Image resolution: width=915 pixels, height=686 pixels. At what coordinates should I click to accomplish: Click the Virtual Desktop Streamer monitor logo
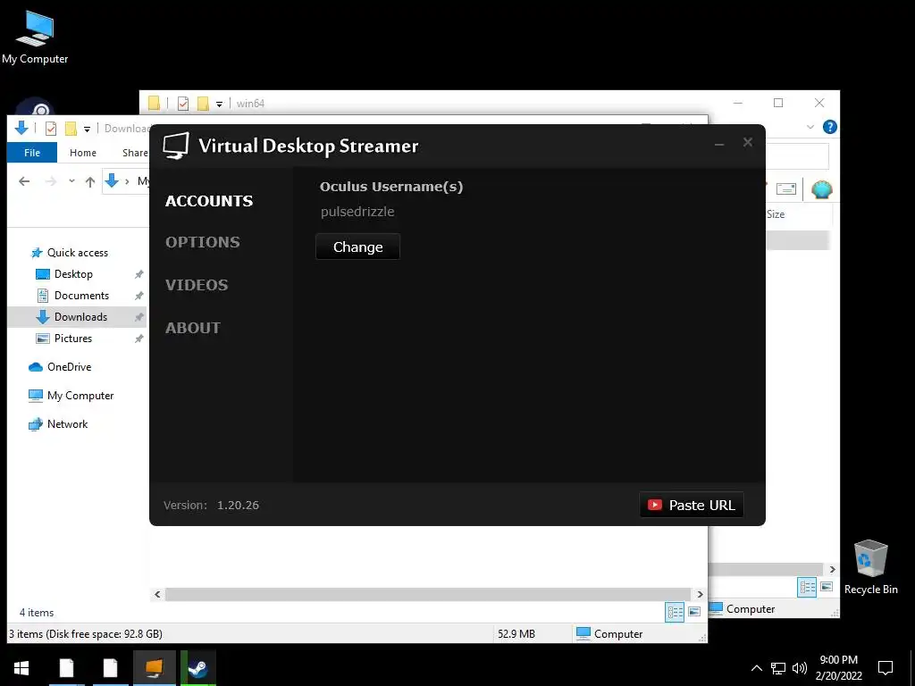pyautogui.click(x=176, y=146)
